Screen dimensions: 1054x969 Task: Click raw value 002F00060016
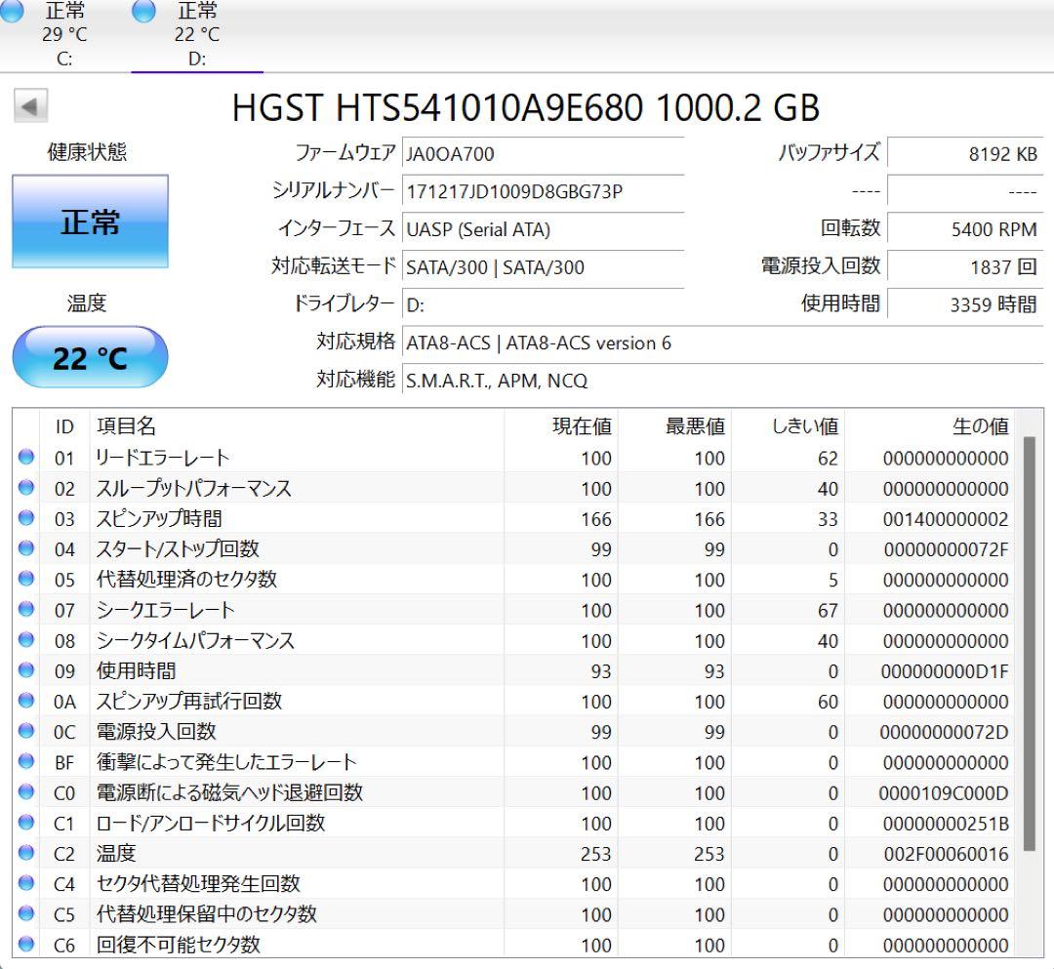946,854
